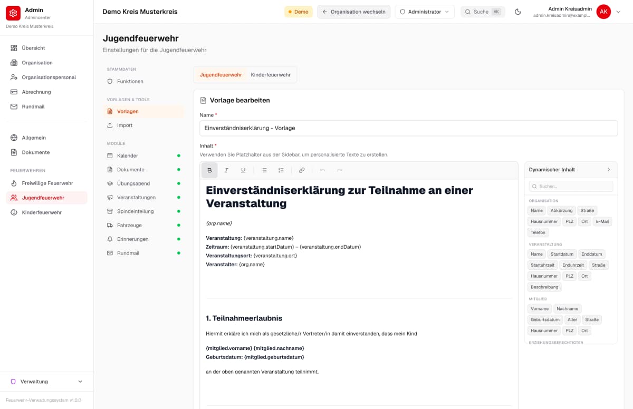Expand the Verwaltung switcher at bottom
Screen dimensions: 633x409
coord(46,382)
